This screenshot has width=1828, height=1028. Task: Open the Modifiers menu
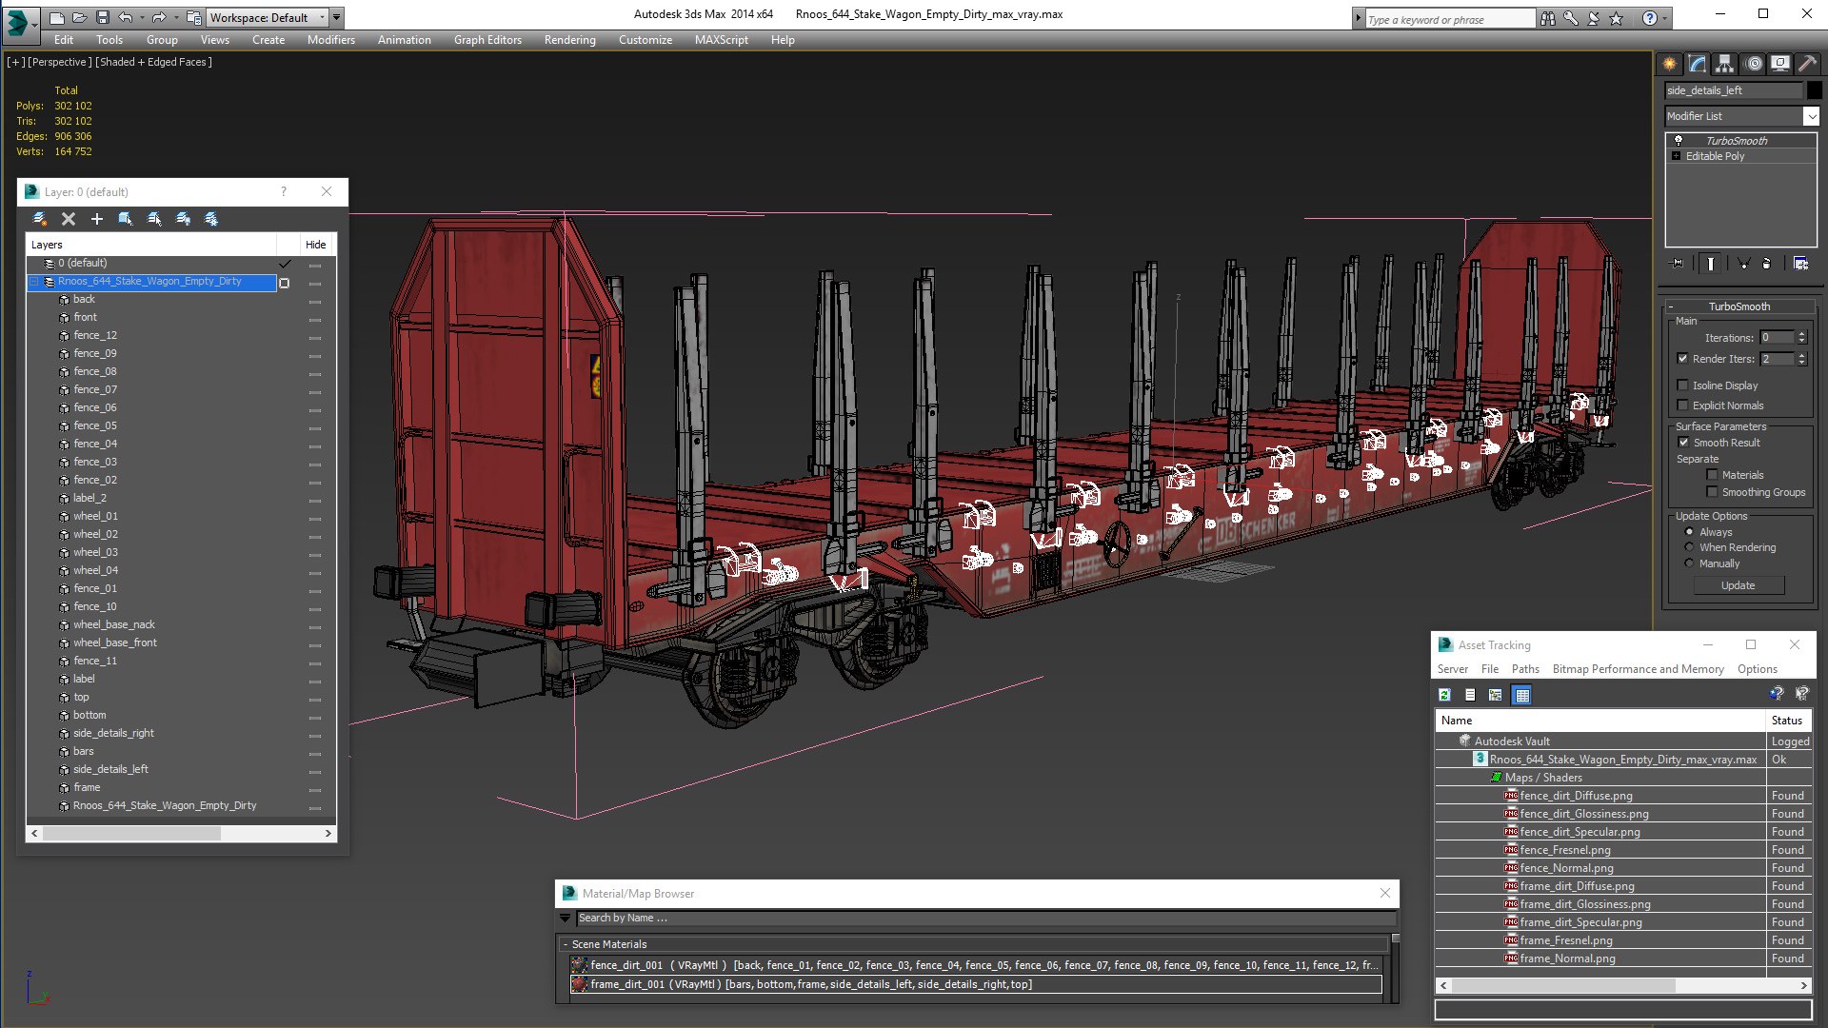pos(330,40)
